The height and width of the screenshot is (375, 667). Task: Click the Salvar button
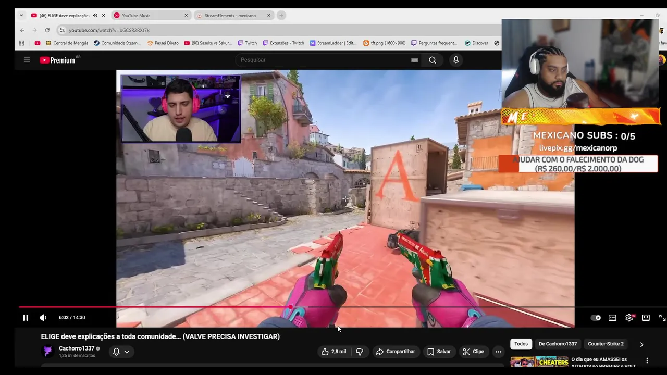(x=439, y=352)
